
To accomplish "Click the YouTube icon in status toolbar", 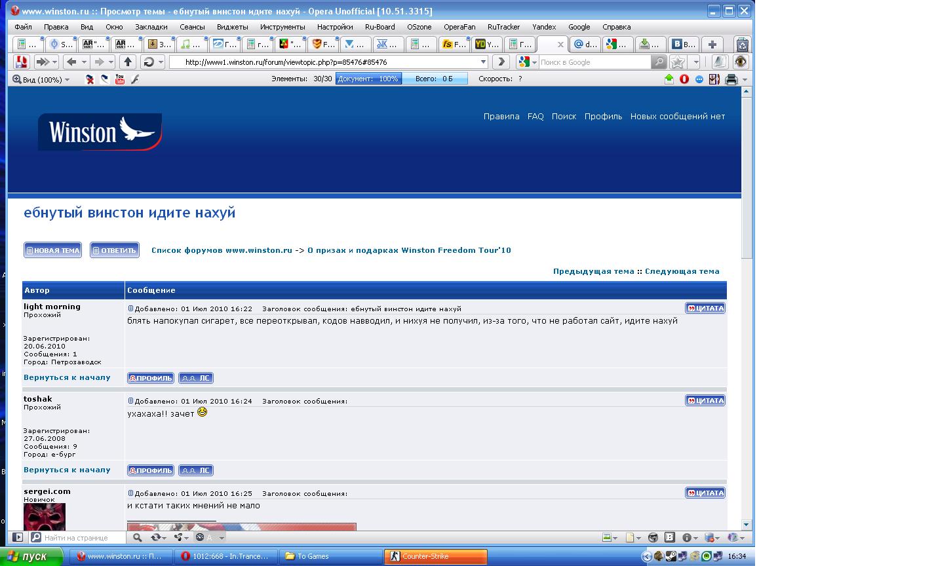I will (120, 79).
